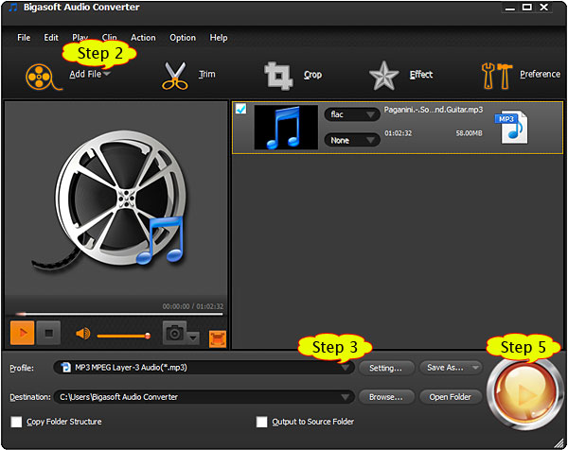Image resolution: width=568 pixels, height=450 pixels.
Task: Click the Add File film reel icon
Action: [x=43, y=77]
